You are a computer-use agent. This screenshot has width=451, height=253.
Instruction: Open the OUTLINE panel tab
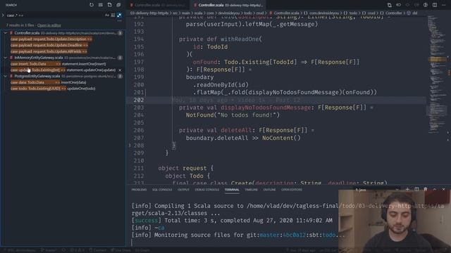point(269,190)
